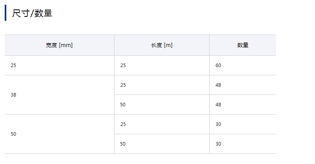Select the width 25 cell in first row
315x164 pixels.
[x=14, y=66]
